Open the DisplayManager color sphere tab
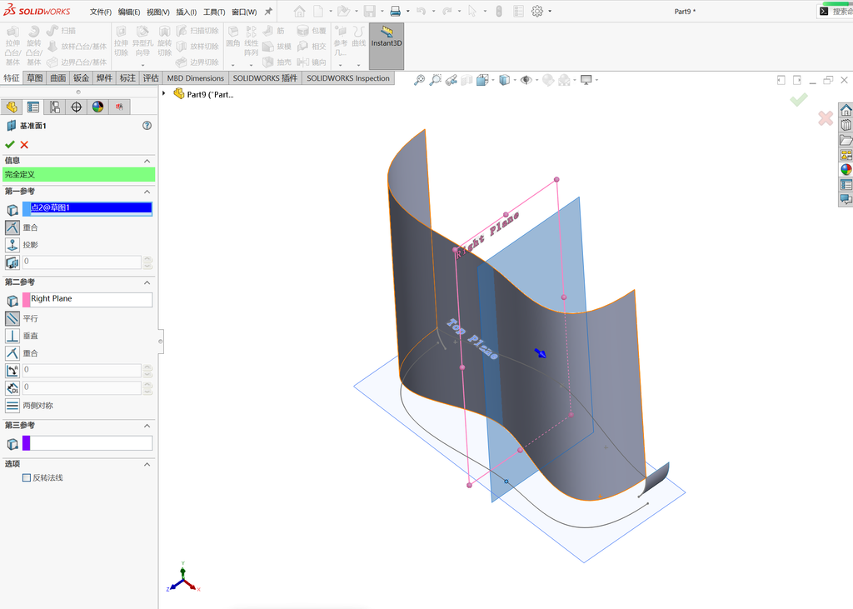Image resolution: width=853 pixels, height=609 pixels. tap(98, 107)
